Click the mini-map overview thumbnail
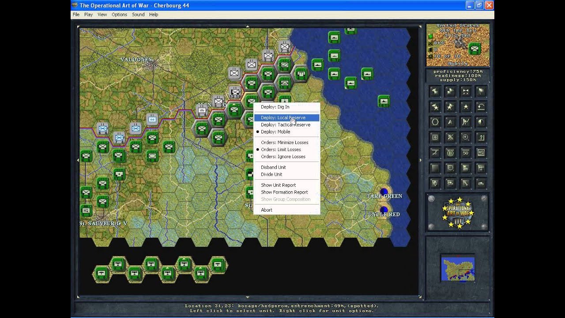The image size is (565, 318). point(458,268)
